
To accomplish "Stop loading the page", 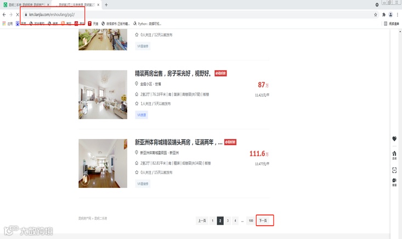I will pyautogui.click(x=18, y=15).
